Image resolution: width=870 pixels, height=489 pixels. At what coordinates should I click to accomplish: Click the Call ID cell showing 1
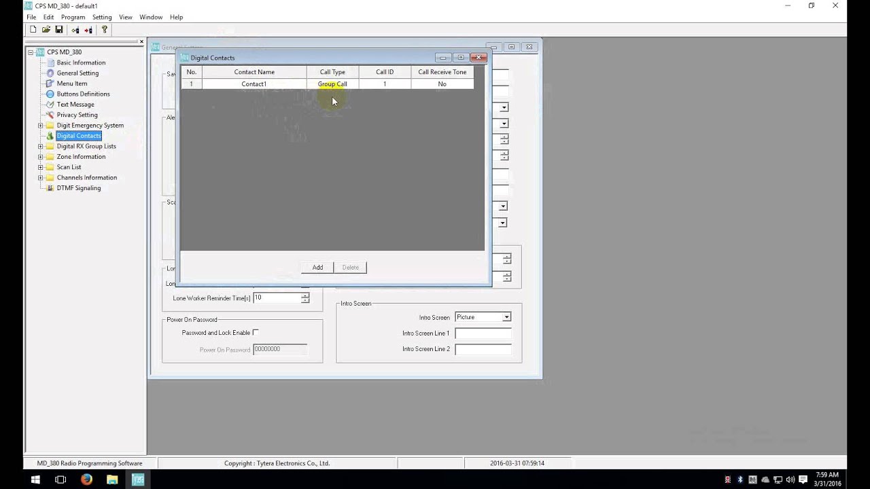[x=385, y=84]
